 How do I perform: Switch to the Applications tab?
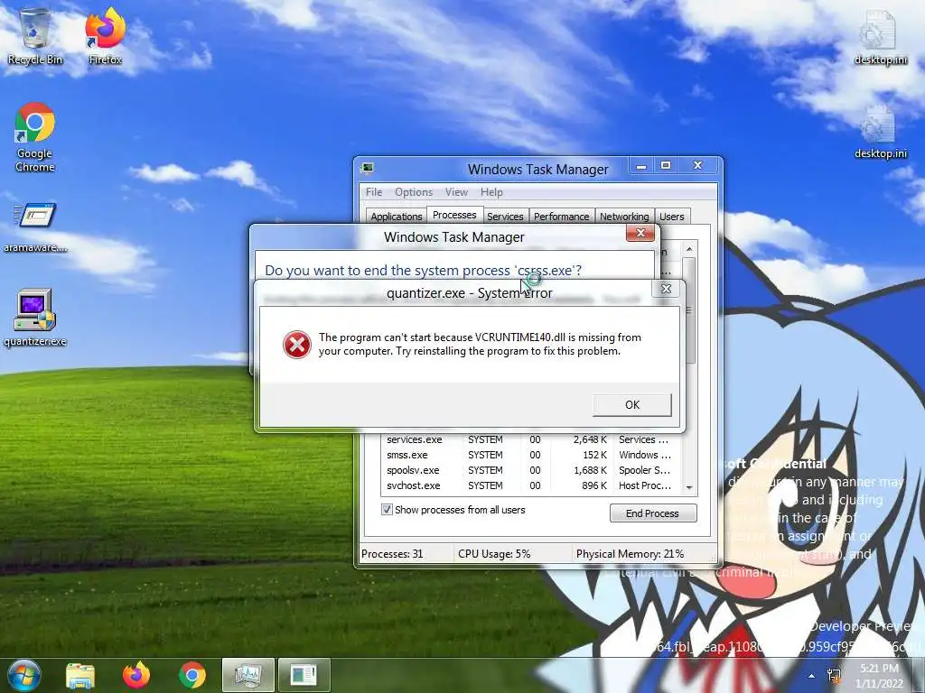point(396,217)
